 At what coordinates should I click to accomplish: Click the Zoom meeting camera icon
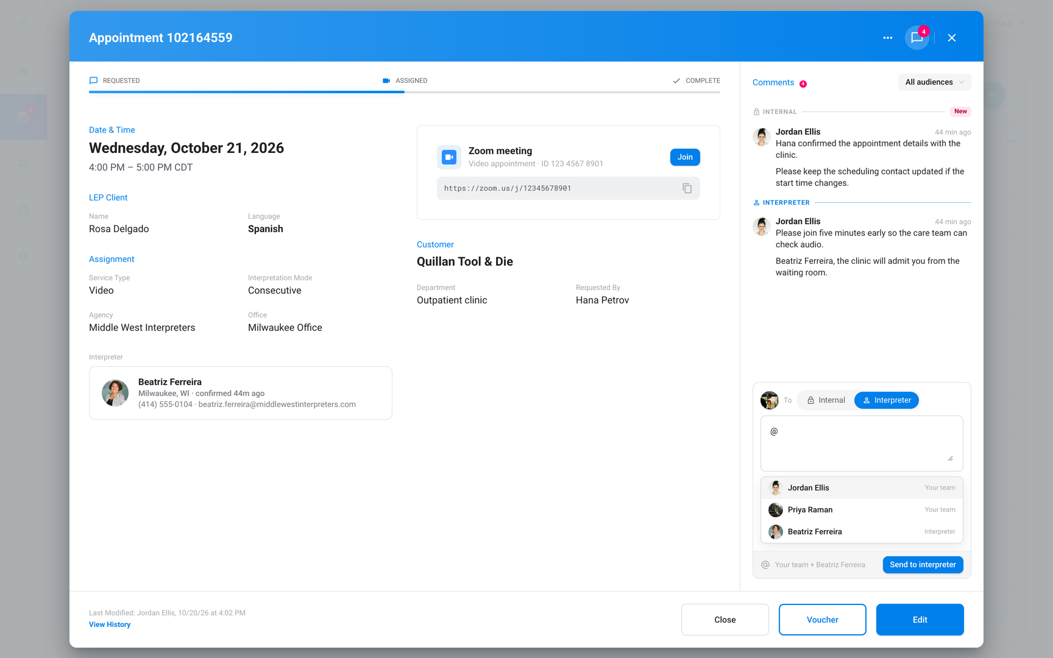[x=449, y=157]
